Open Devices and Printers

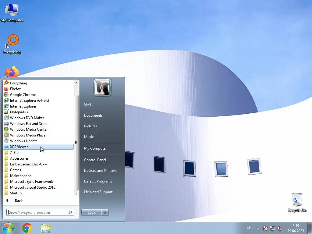click(x=100, y=171)
